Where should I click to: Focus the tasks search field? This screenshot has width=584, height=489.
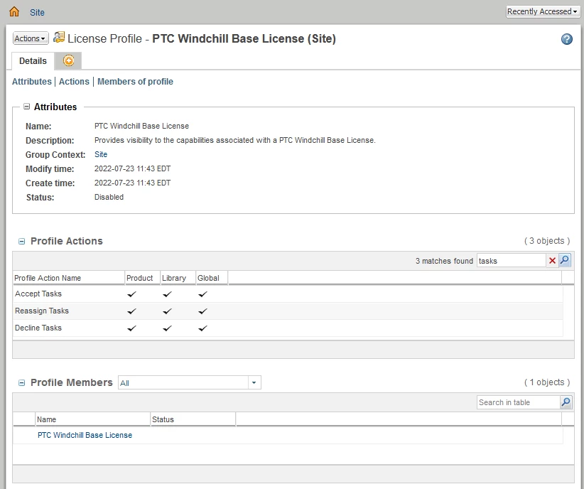coord(511,261)
